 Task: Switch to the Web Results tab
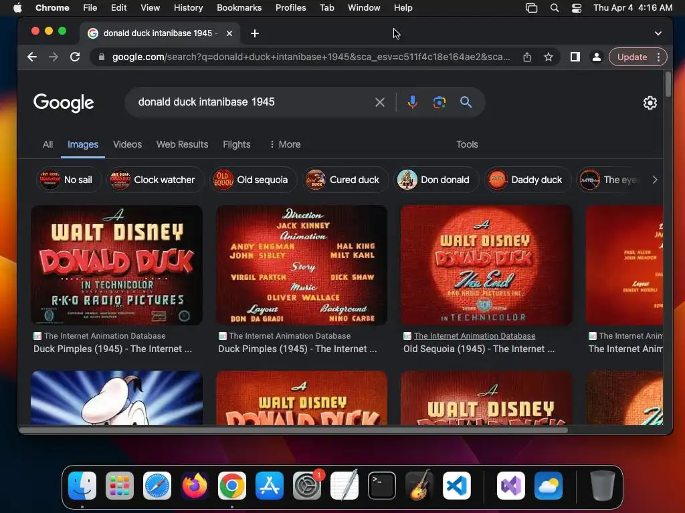pyautogui.click(x=182, y=144)
